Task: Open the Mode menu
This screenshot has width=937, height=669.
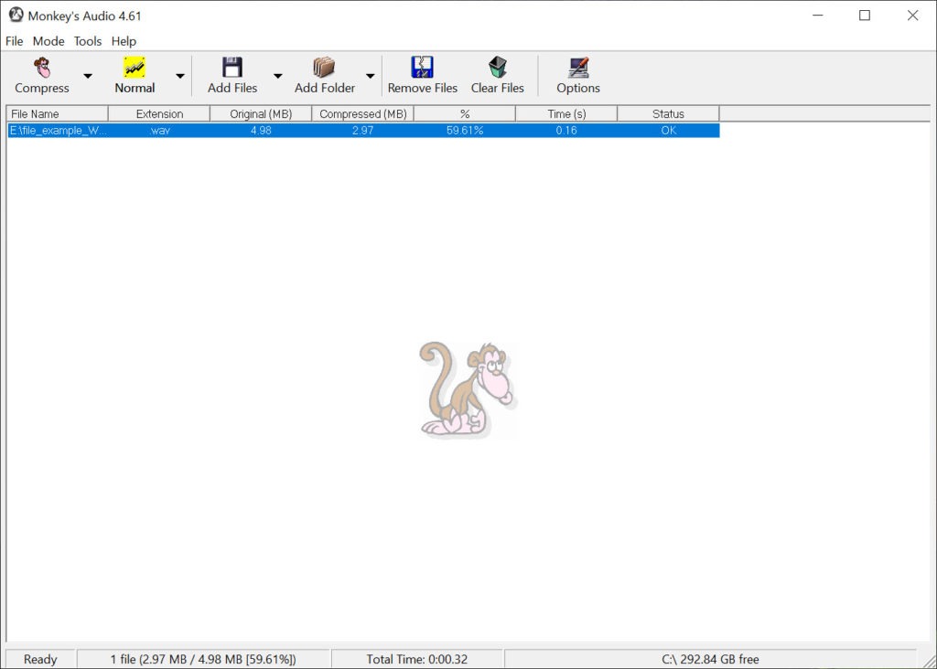Action: point(48,41)
